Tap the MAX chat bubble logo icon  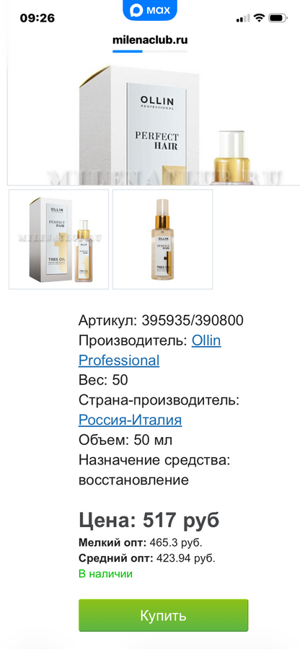tap(136, 10)
